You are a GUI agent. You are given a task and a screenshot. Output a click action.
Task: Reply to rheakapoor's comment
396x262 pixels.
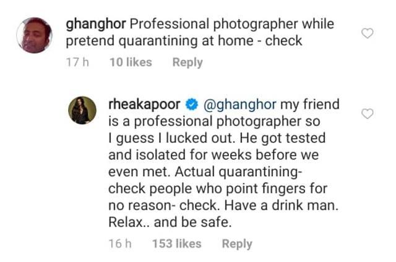(237, 244)
